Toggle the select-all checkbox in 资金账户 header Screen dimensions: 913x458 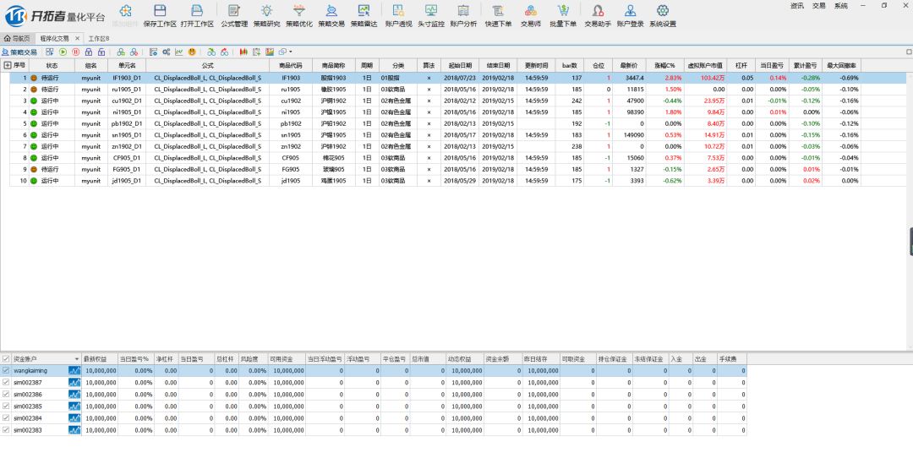click(6, 359)
